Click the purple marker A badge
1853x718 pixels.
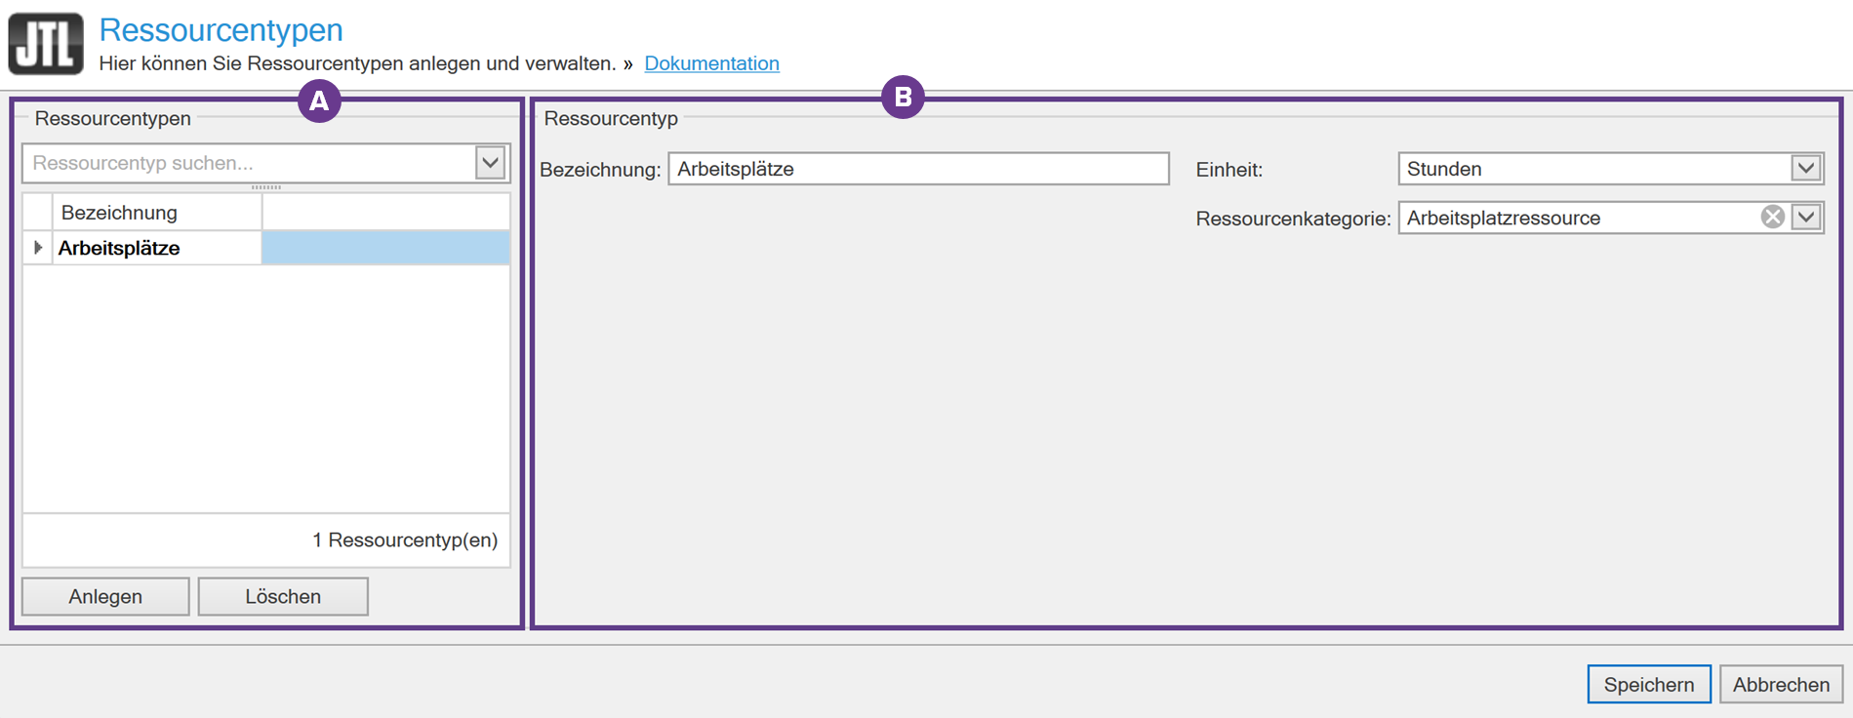pos(319,101)
